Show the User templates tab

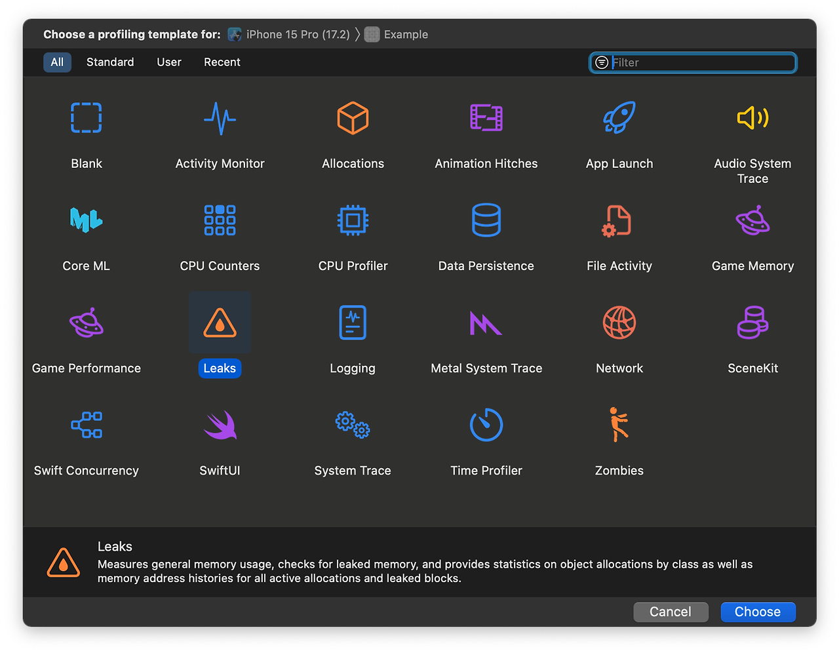tap(169, 62)
